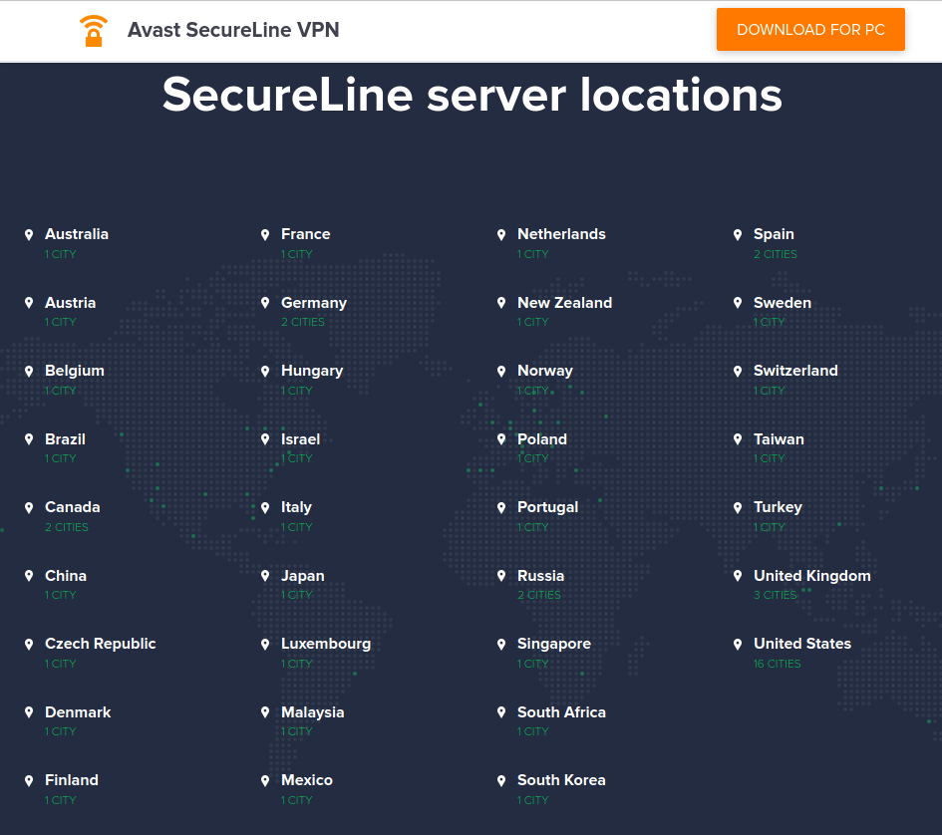Viewport: 942px width, 835px height.
Task: Click the location pin beside Poland
Action: [501, 439]
